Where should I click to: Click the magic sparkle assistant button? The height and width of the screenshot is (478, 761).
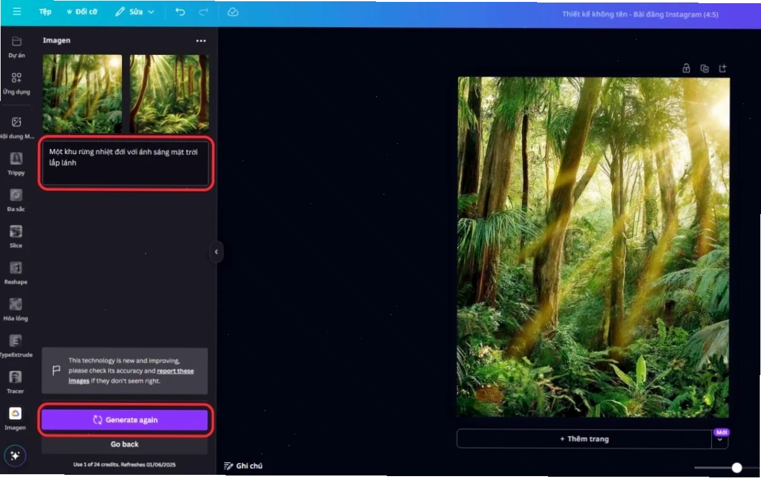[15, 457]
